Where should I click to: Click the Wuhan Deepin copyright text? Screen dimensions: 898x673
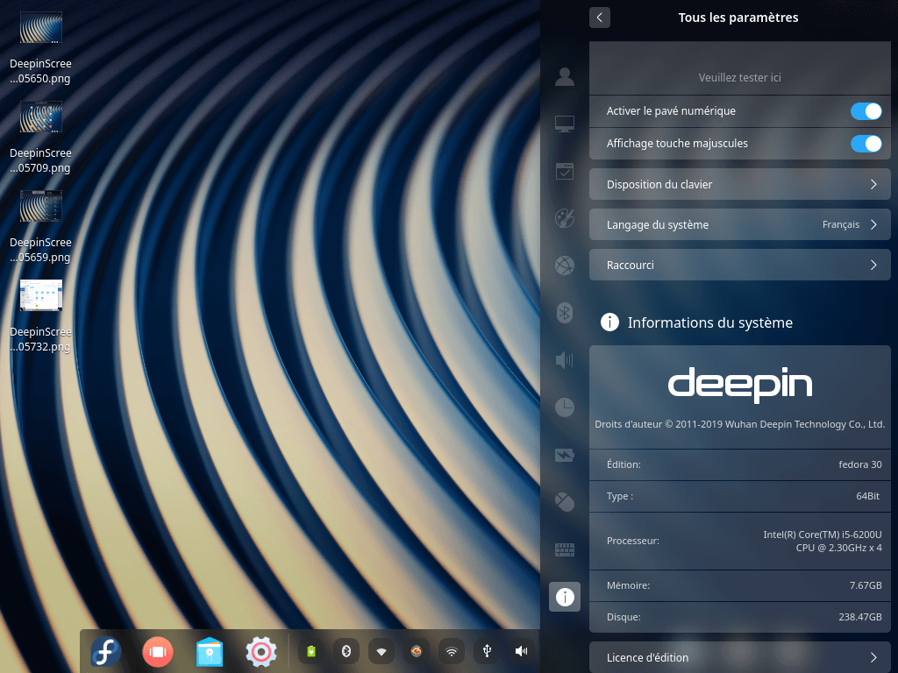(x=740, y=424)
